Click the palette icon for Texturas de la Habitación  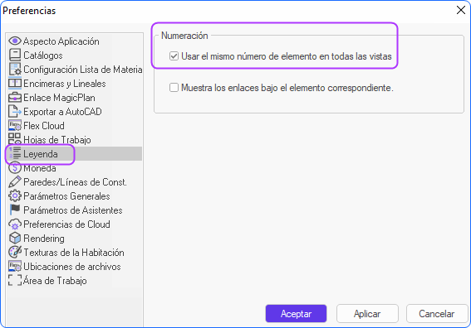[x=15, y=253]
